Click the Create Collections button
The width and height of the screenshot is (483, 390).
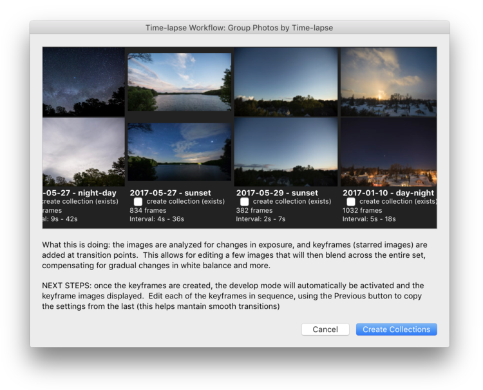[396, 329]
